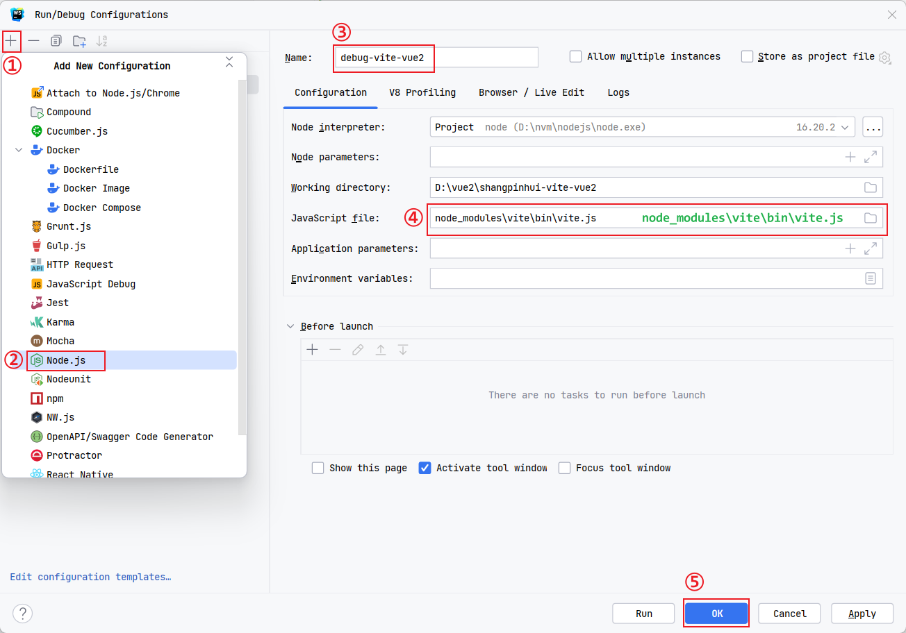Image resolution: width=906 pixels, height=633 pixels.
Task: Open the Logs tab
Action: tap(618, 92)
